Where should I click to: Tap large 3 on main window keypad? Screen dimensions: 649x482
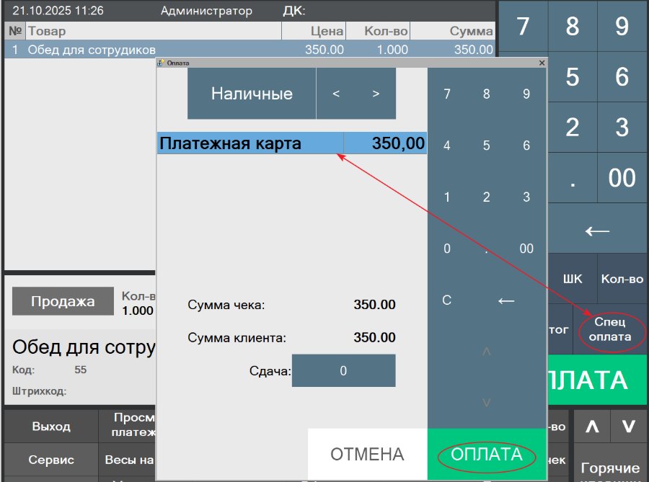[622, 128]
